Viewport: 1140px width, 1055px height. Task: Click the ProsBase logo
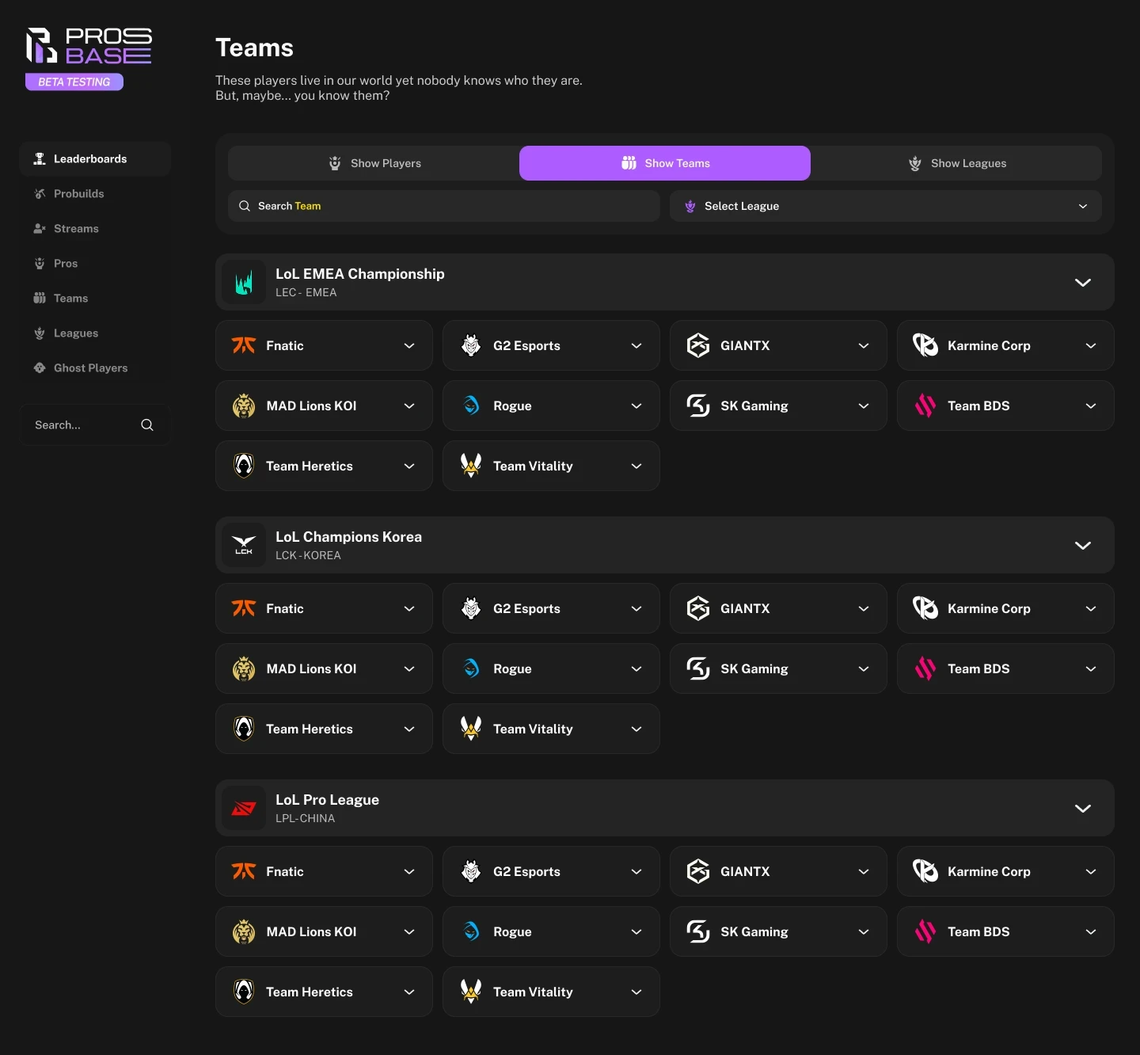[89, 46]
